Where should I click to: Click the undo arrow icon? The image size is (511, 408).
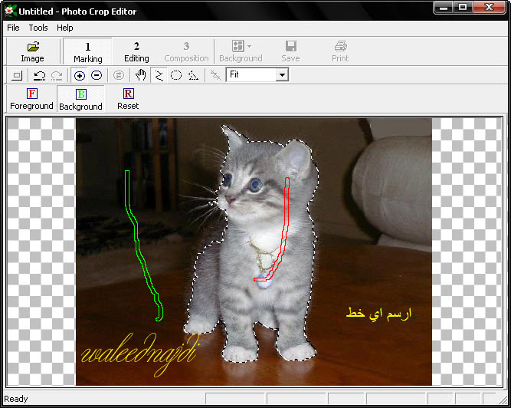click(39, 75)
